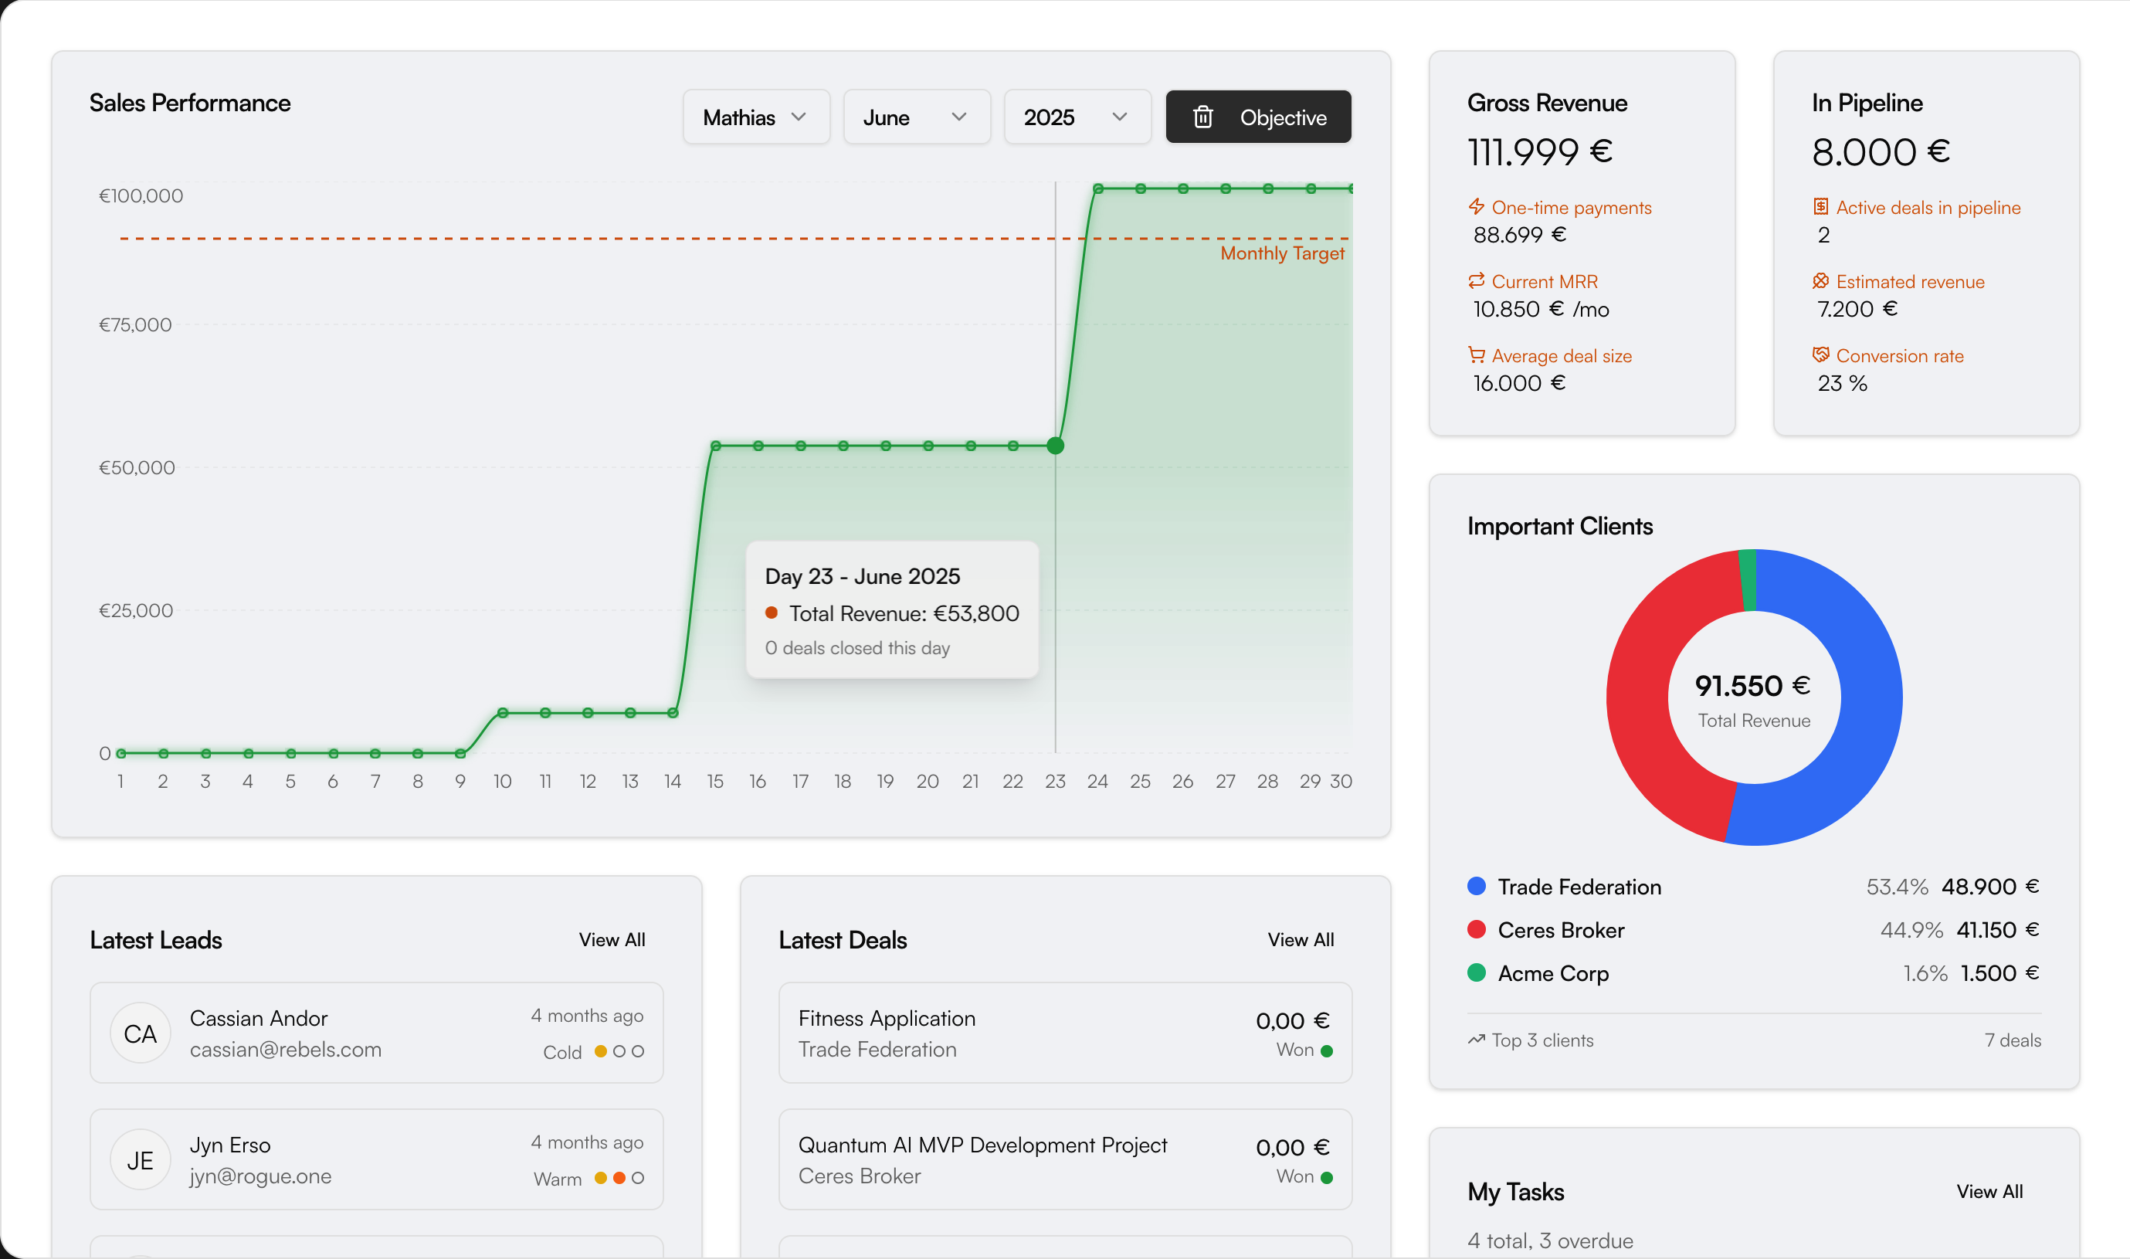Image resolution: width=2130 pixels, height=1259 pixels.
Task: Click the day 10 chart data point
Action: [502, 713]
